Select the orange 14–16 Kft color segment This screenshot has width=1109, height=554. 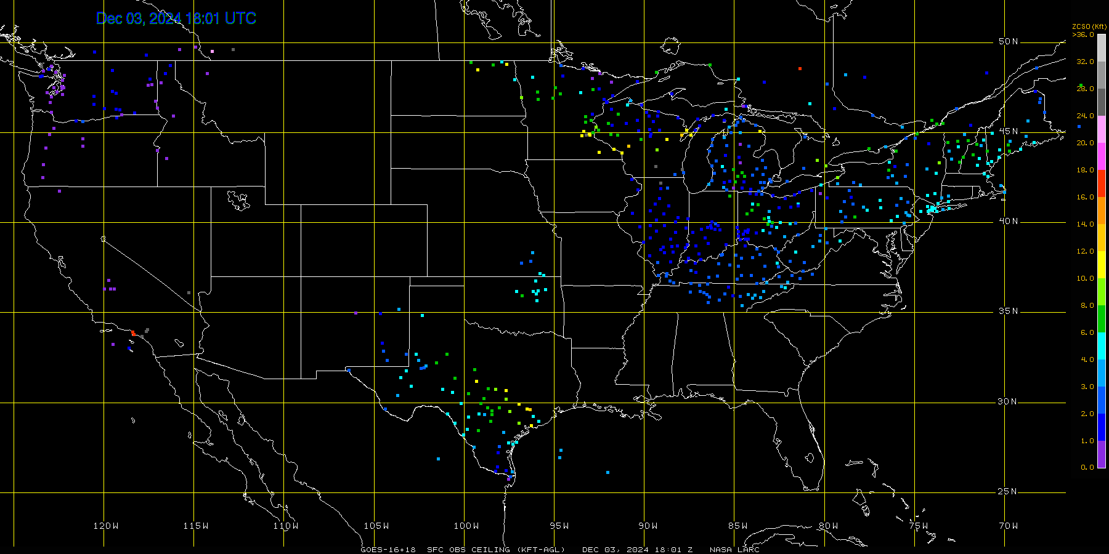click(1102, 211)
